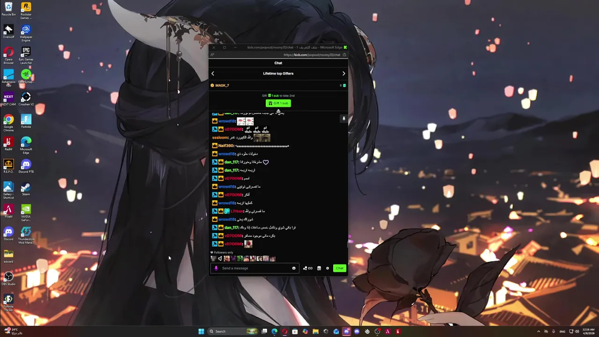Open Crosshair V2 desktop shortcut

coord(26,99)
